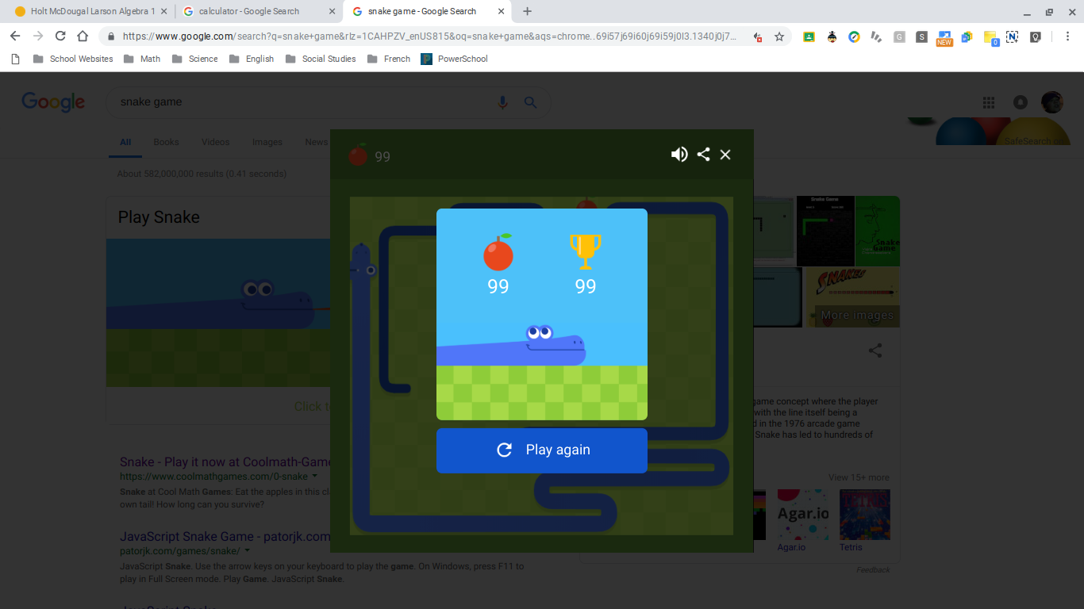Open the browser home page
This screenshot has height=609, width=1084.
[83, 36]
